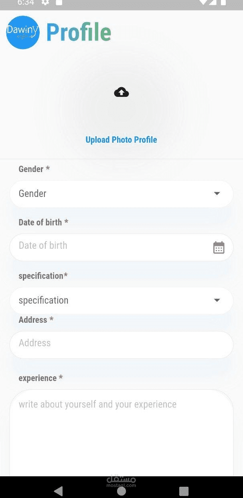Tap the "experience *" field label

(x=40, y=378)
